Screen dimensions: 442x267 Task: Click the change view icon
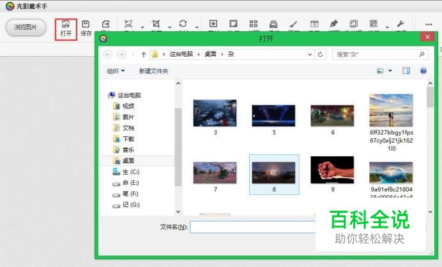380,71
